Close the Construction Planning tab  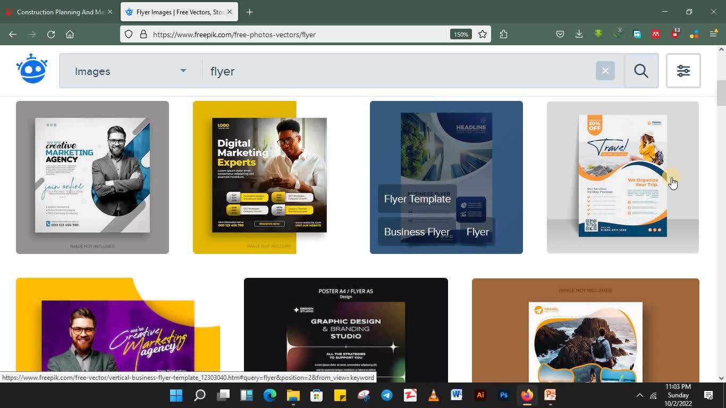(110, 12)
